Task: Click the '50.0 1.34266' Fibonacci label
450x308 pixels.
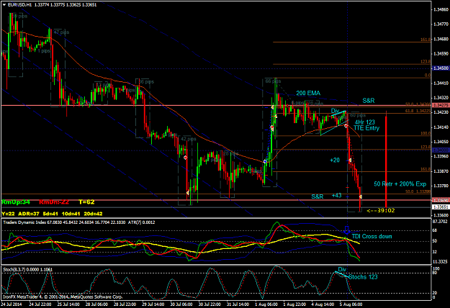Action: 418,104
